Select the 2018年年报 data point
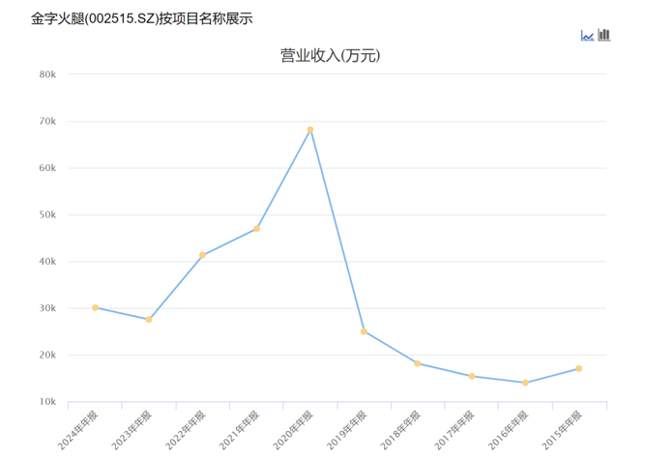 click(x=418, y=363)
